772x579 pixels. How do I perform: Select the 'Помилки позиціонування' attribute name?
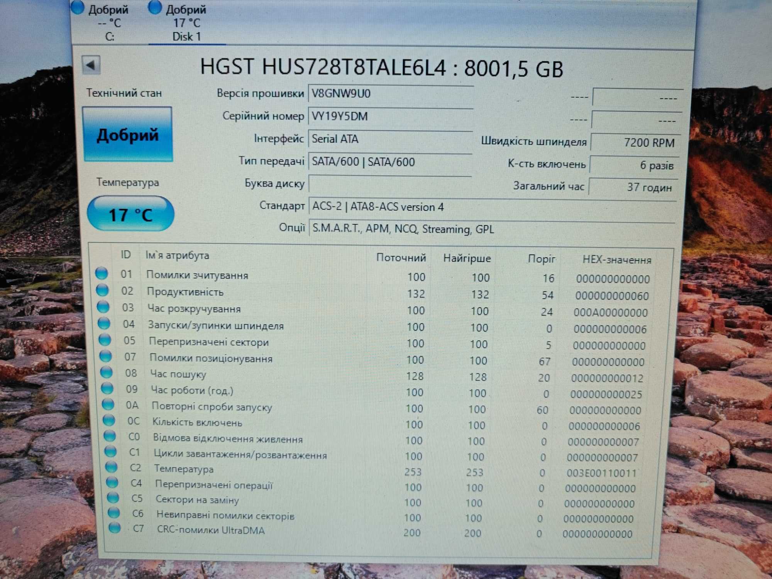pos(211,358)
